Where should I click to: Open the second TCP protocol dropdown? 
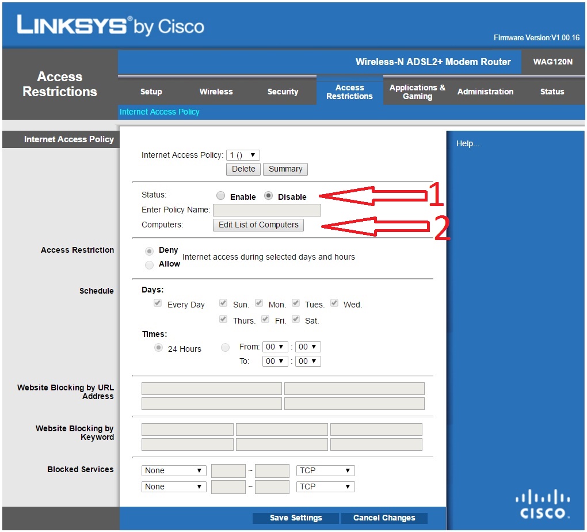325,487
